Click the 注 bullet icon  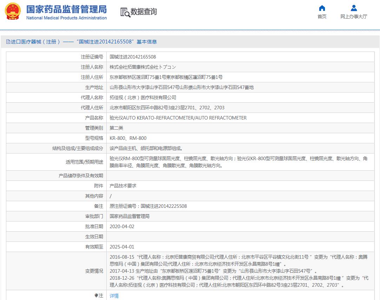click(x=96, y=296)
